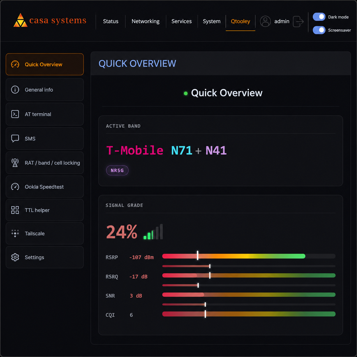Click the -107 dBm RSRP value
Screen dimensions: 357x357
[x=141, y=257]
